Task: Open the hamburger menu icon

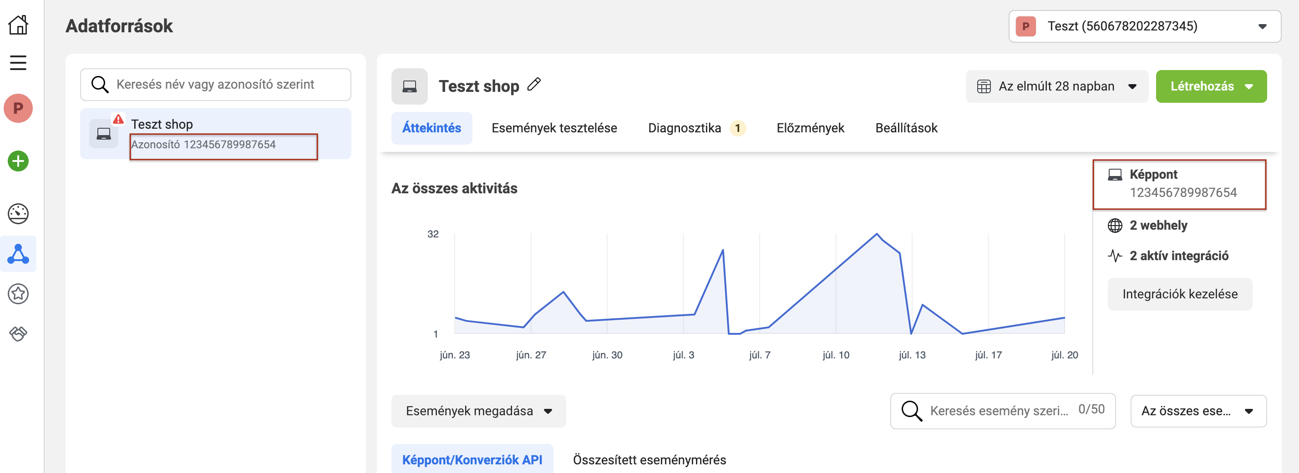Action: [x=18, y=62]
